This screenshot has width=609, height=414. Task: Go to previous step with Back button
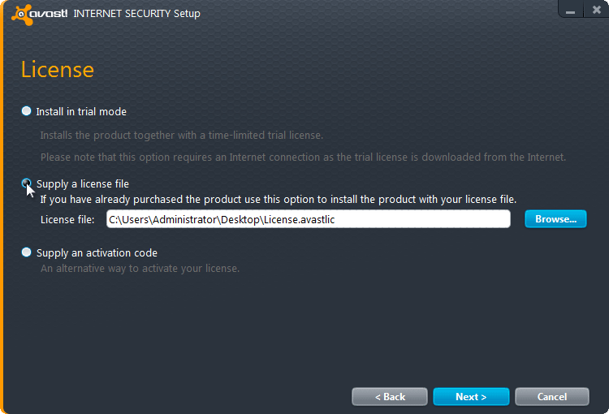[x=390, y=396]
